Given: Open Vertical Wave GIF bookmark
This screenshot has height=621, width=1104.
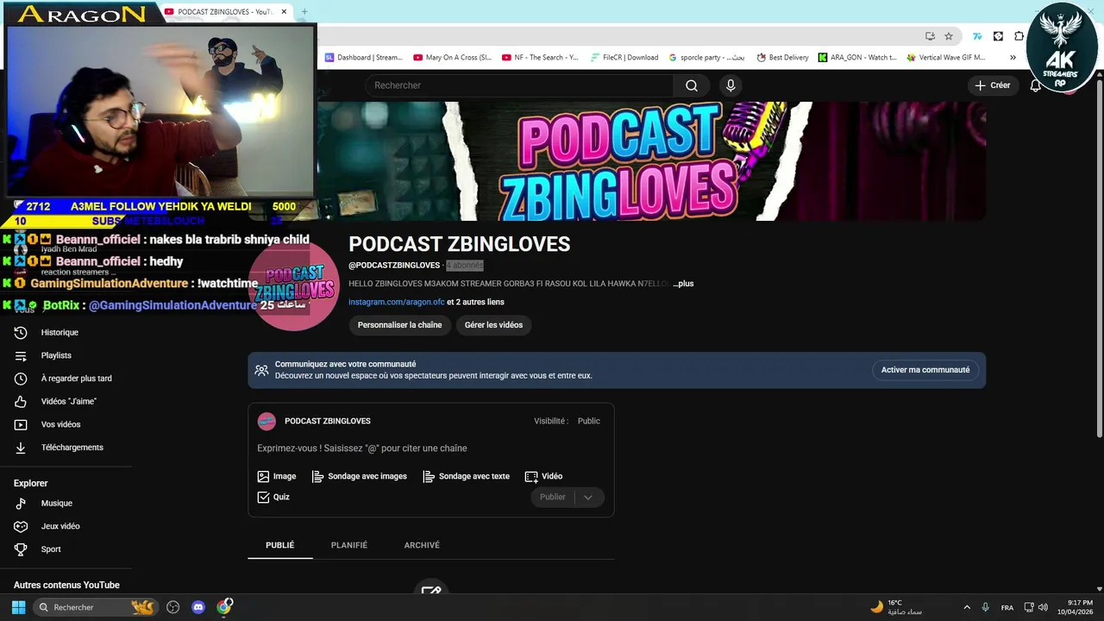Looking at the screenshot, I should 946,58.
